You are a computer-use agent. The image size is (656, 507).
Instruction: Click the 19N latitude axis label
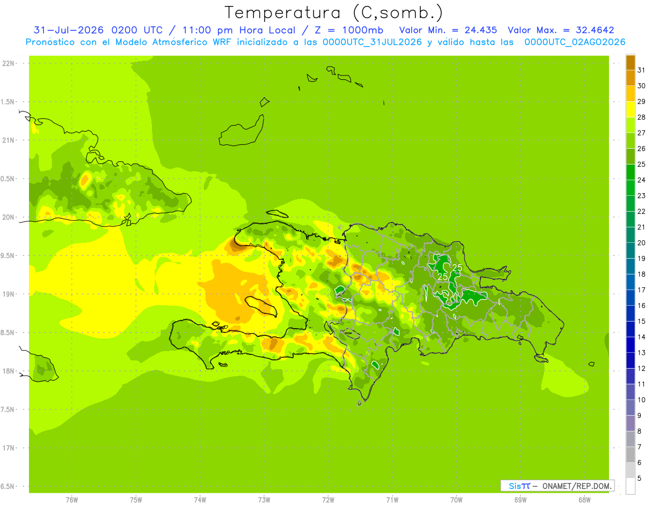[x=9, y=294]
